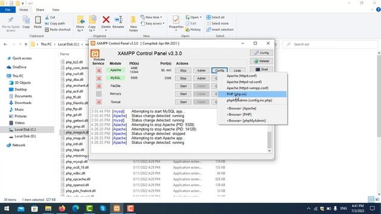Click History in the Open group

coord(193,29)
